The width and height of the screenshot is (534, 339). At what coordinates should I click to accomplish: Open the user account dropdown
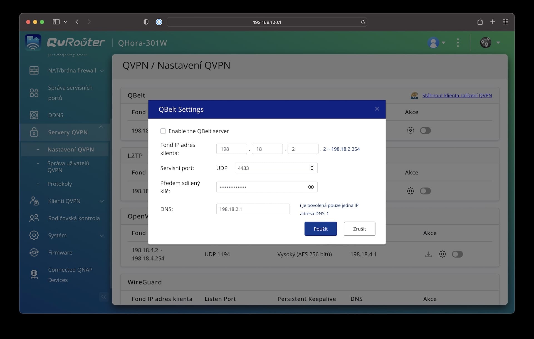pos(436,43)
